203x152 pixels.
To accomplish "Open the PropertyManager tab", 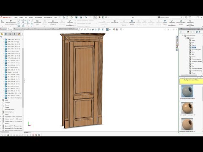I will point(6,34).
